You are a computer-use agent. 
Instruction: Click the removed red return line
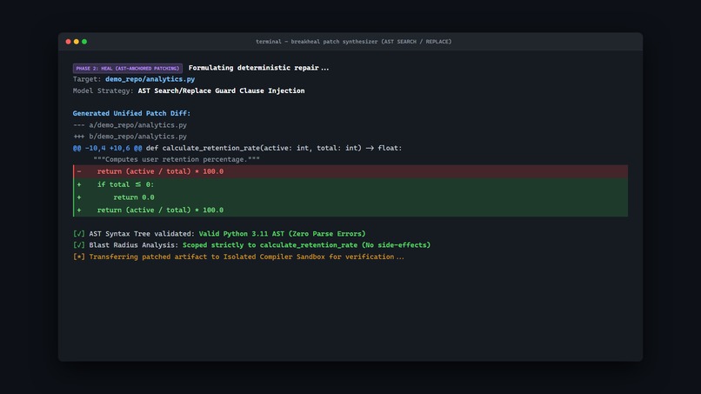350,171
